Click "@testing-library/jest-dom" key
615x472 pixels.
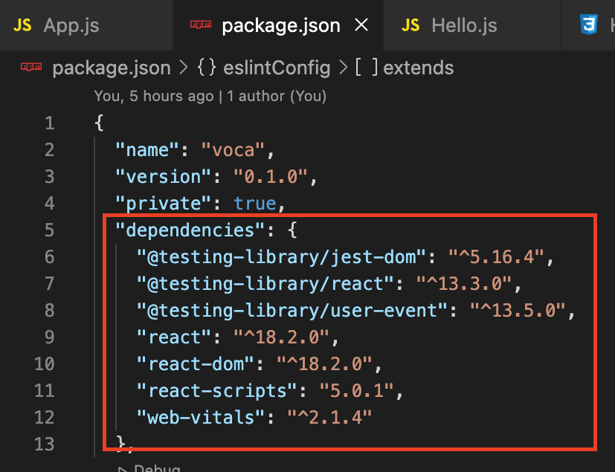coord(281,257)
